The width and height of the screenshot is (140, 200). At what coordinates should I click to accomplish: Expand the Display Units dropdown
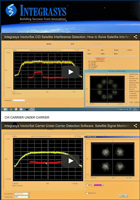22,197
